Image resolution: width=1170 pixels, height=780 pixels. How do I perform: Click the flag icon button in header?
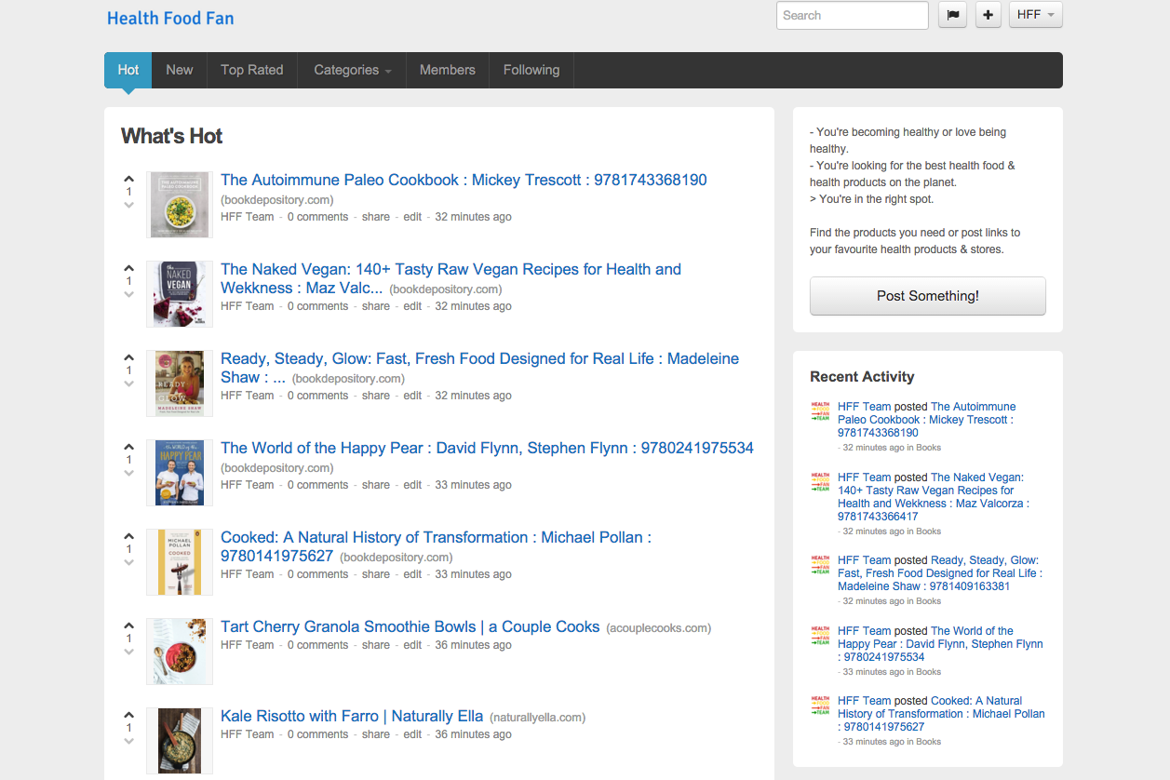pyautogui.click(x=952, y=15)
